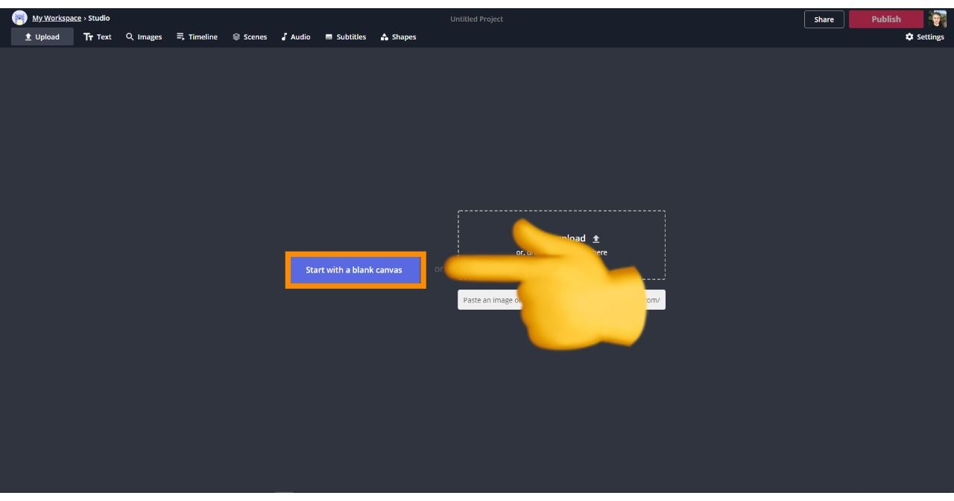Open the Images search tool
This screenshot has width=954, height=501.
tap(144, 37)
